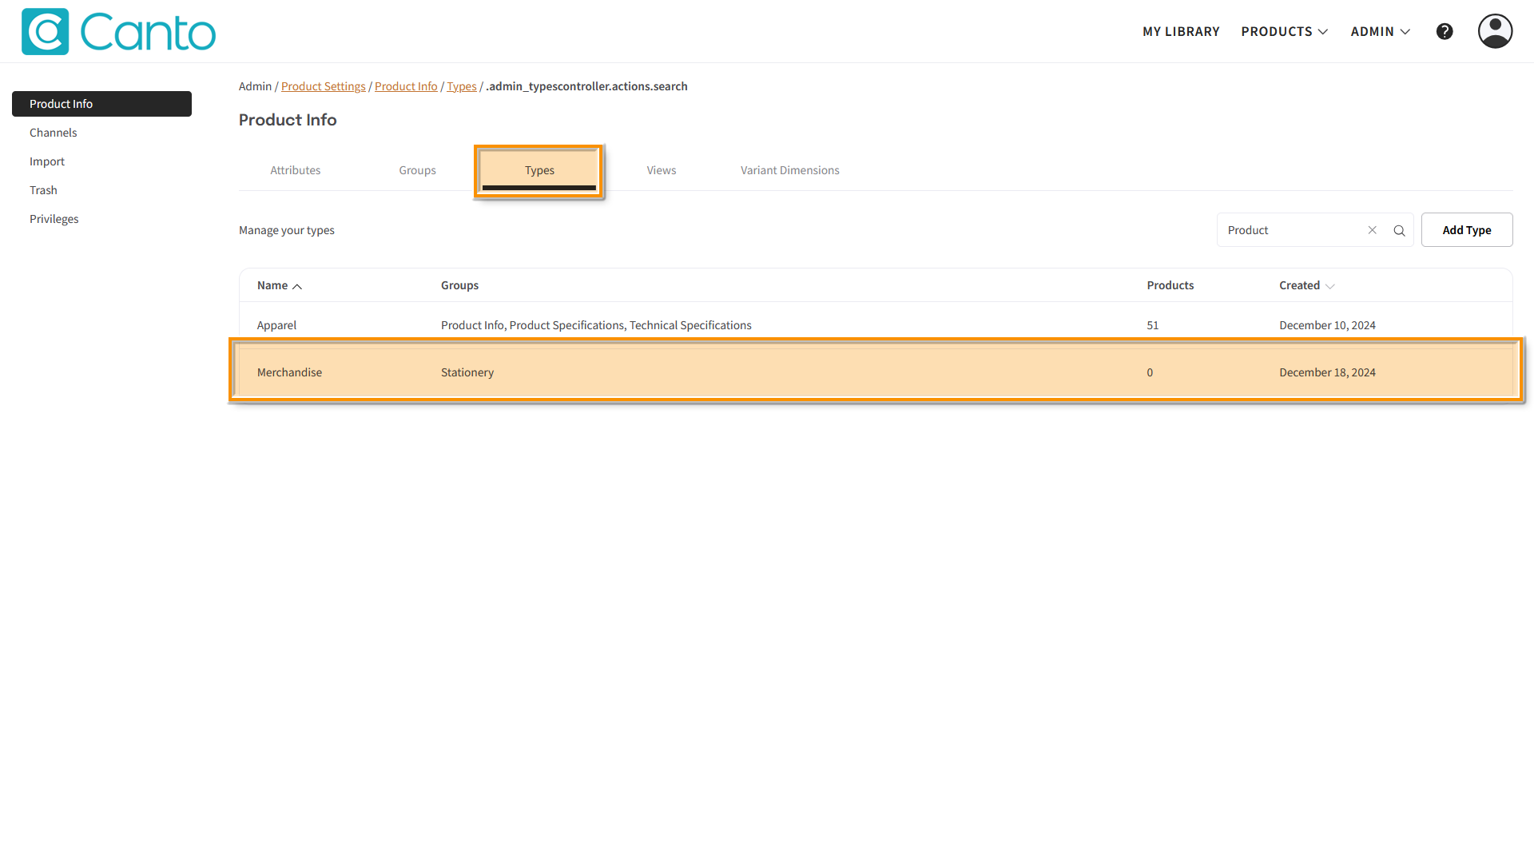The height and width of the screenshot is (863, 1534).
Task: Open Privileges in the sidebar
Action: point(54,219)
